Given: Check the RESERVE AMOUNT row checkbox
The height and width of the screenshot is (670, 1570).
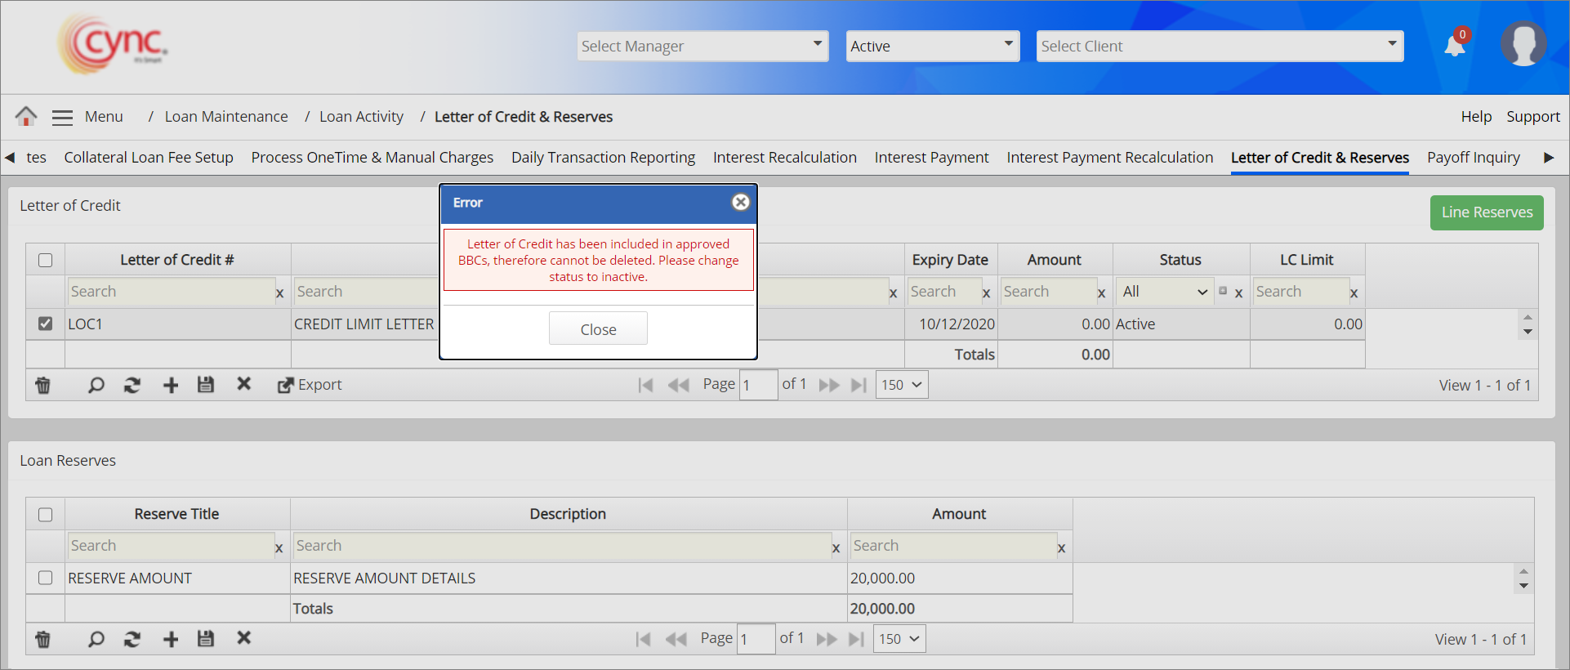Looking at the screenshot, I should pos(46,578).
